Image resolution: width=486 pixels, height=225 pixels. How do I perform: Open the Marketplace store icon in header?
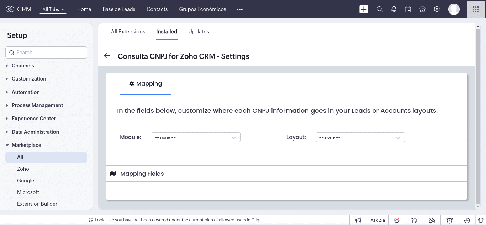[422, 9]
